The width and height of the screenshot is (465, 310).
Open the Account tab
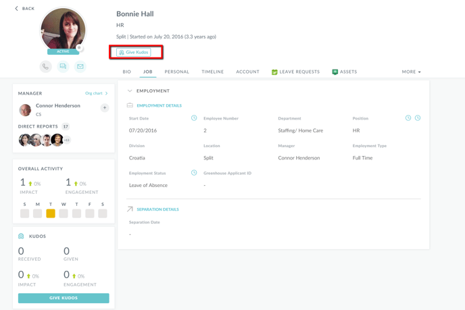[247, 72]
